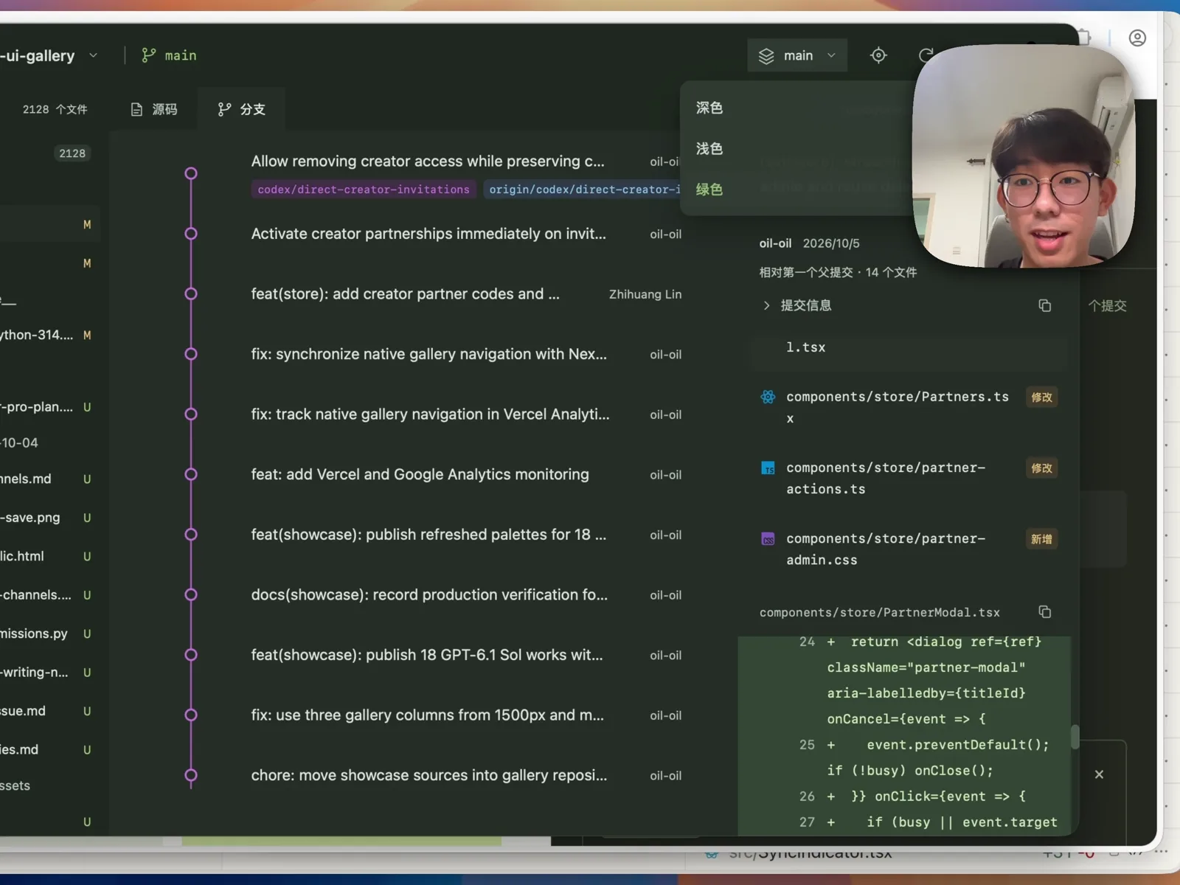Switch to the 源码 tab
This screenshot has width=1180, height=885.
click(153, 109)
